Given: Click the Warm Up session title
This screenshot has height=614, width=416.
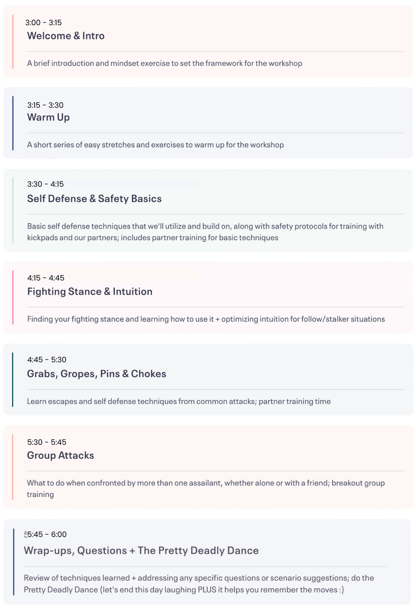Looking at the screenshot, I should (48, 118).
